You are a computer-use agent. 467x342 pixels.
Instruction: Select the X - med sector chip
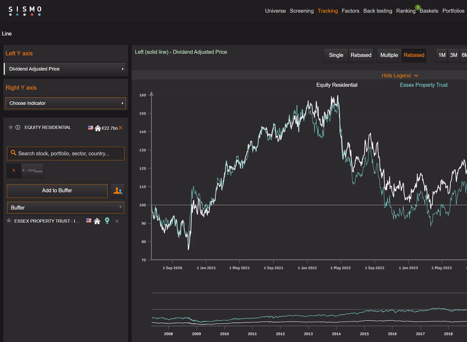coord(32,170)
